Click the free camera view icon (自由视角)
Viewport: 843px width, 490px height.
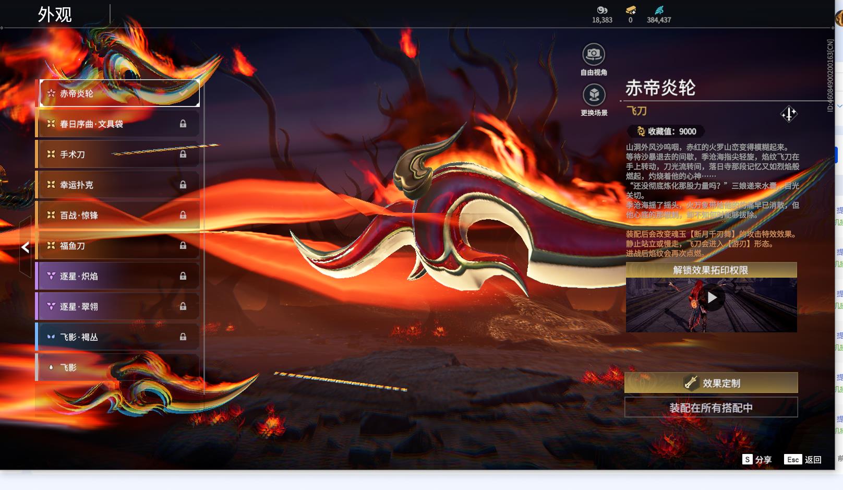593,54
